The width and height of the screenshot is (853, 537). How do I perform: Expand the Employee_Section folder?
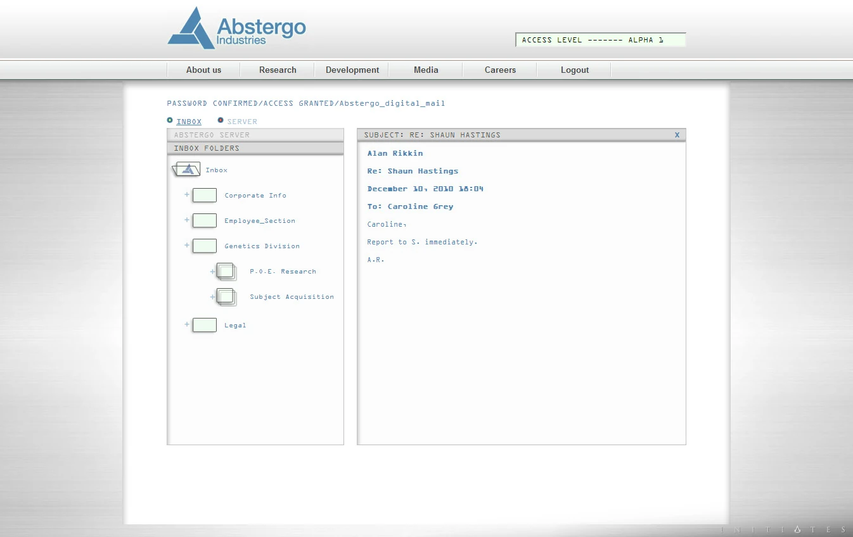pos(187,220)
